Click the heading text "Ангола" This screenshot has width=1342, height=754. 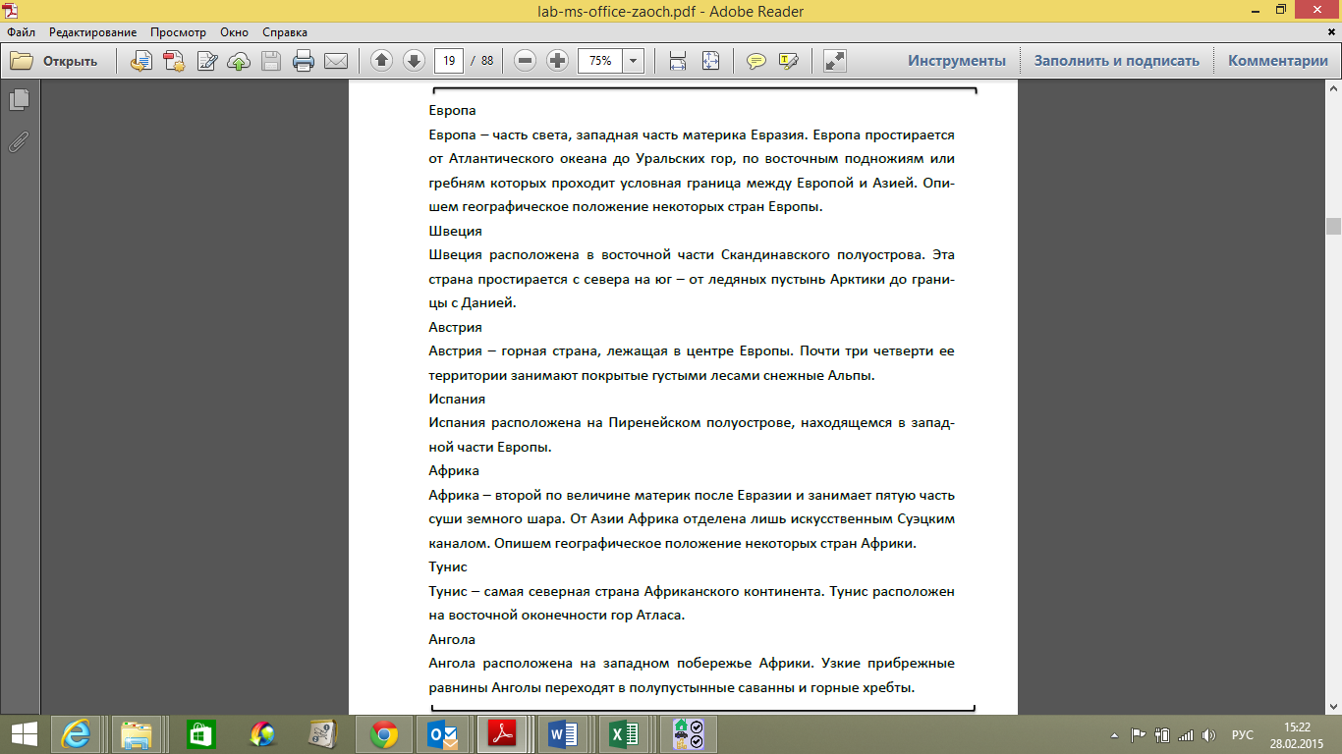(452, 640)
